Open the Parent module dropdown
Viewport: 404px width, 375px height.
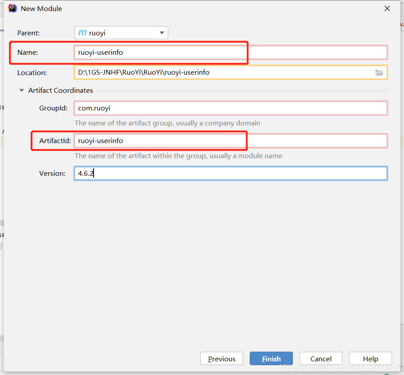click(x=121, y=33)
